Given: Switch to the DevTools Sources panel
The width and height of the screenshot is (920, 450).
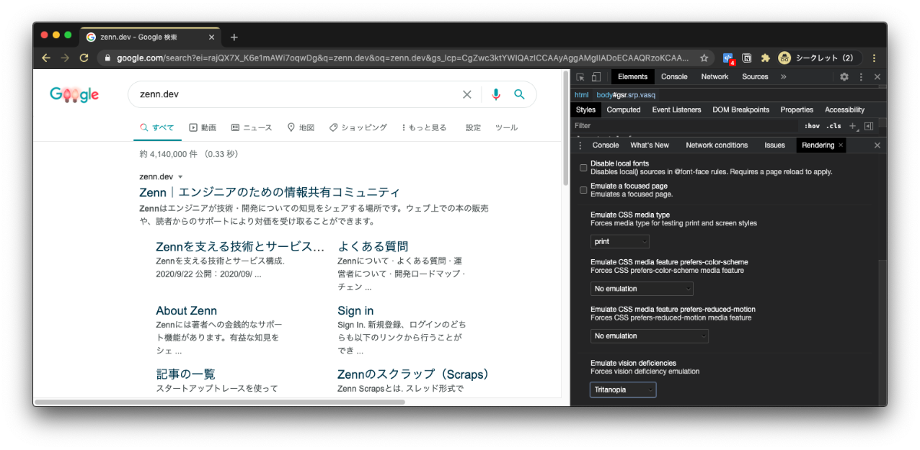Looking at the screenshot, I should tap(755, 77).
